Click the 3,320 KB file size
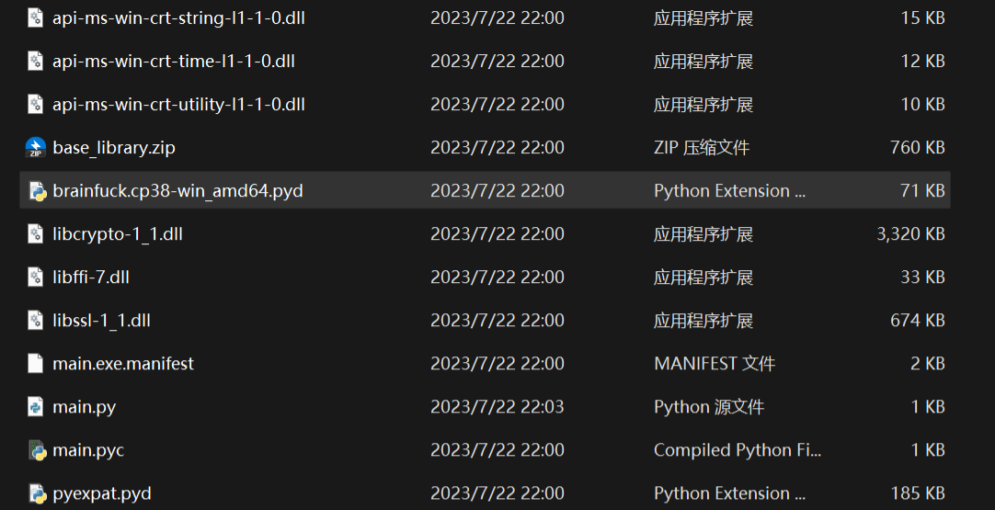Viewport: 995px width, 510px height. (910, 234)
